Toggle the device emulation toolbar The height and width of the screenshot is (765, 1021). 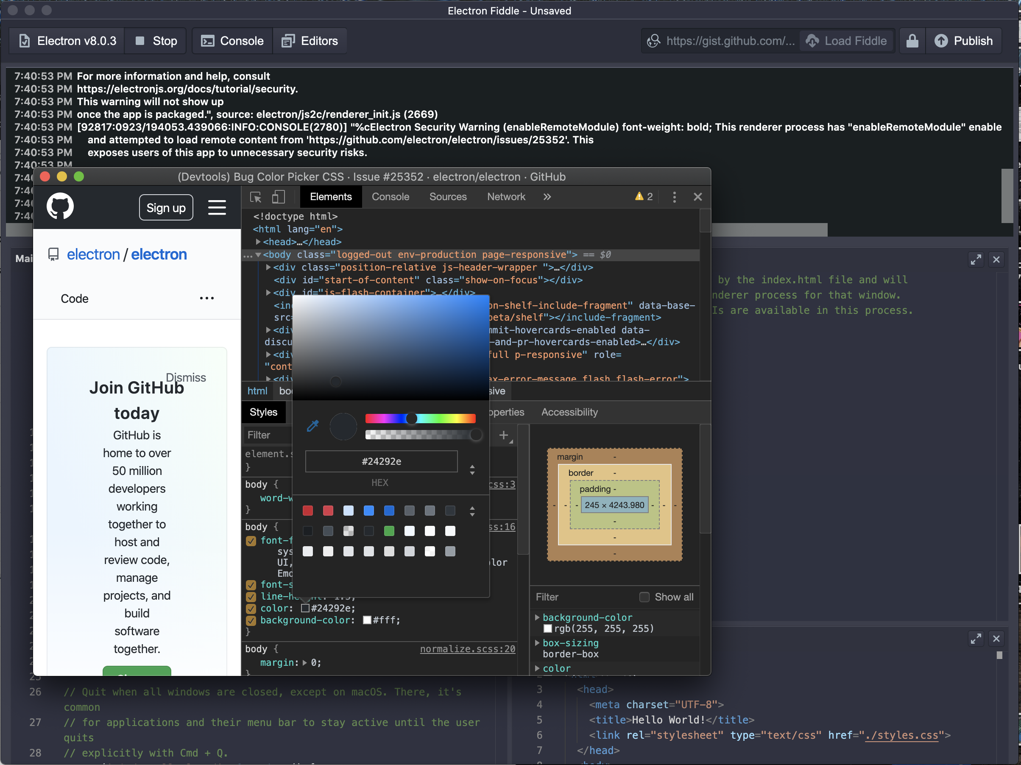tap(278, 197)
